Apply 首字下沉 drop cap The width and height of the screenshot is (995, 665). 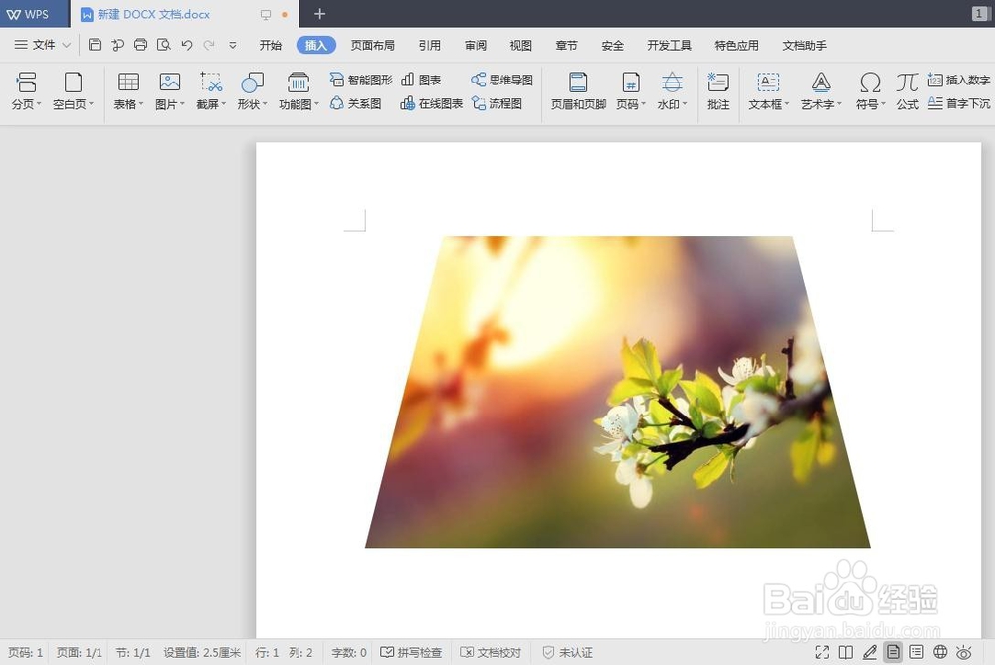(x=959, y=103)
